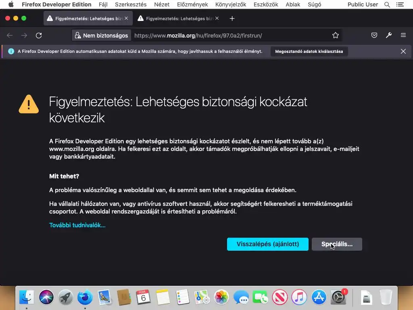Open Notification Center list icon
This screenshot has width=413, height=310.
click(400, 4)
